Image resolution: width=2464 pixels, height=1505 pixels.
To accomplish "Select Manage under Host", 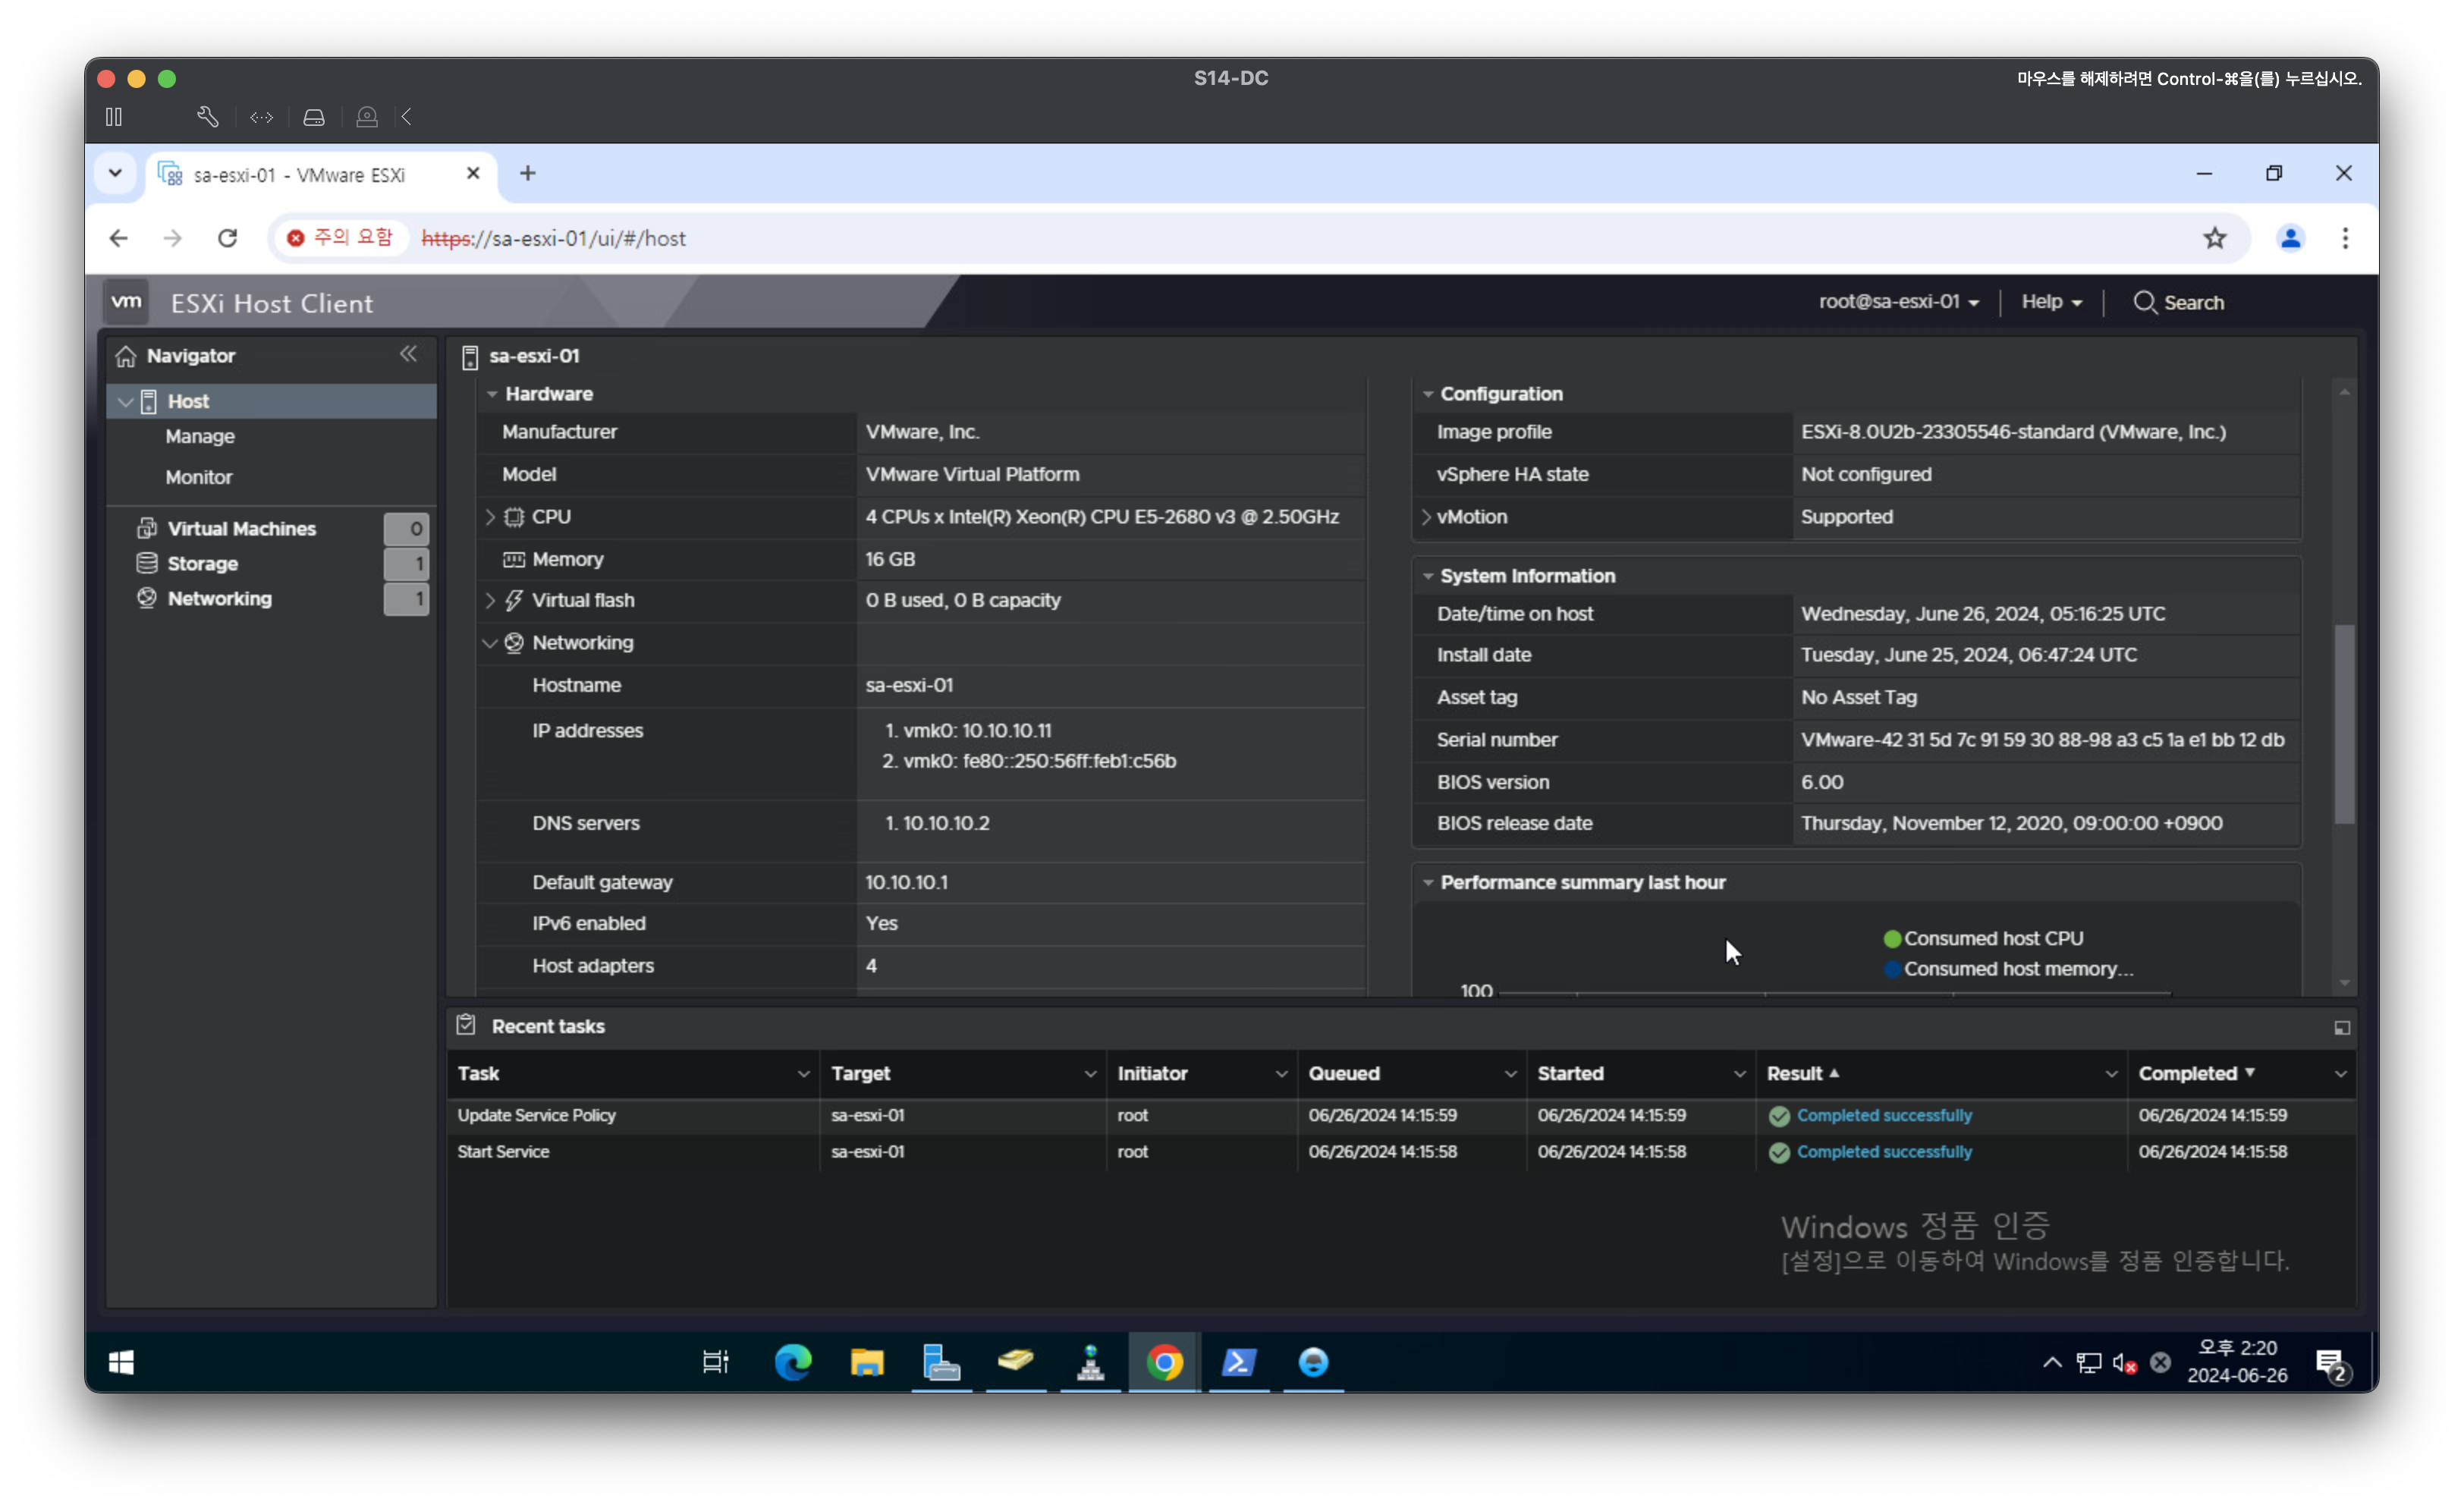I will click(x=200, y=436).
